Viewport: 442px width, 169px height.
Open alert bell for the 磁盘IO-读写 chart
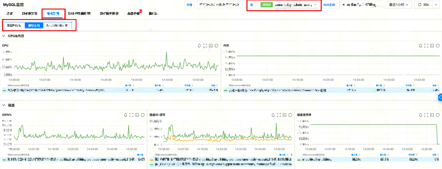[x=273, y=115]
